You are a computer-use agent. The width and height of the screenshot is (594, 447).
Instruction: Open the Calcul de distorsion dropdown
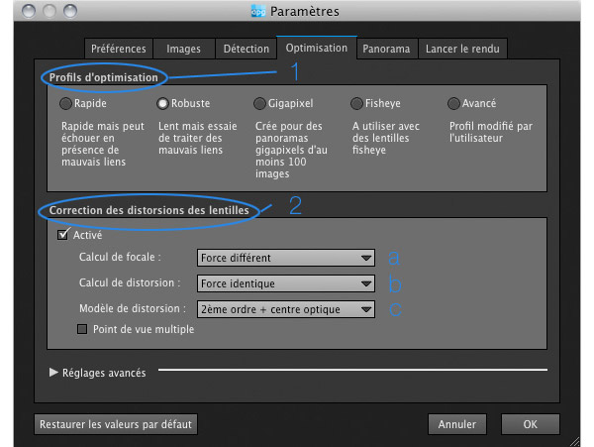pyautogui.click(x=286, y=283)
